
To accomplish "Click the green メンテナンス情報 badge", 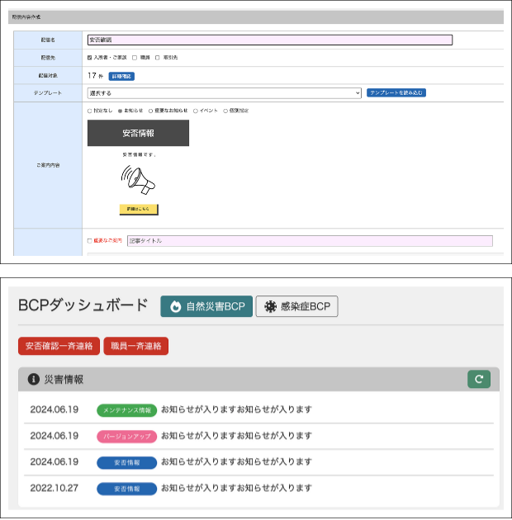I will click(126, 410).
